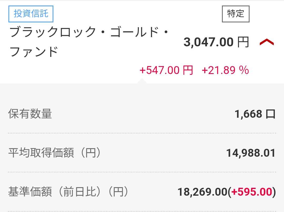
Task: Click the % symbol after +21.89
Action: (244, 70)
